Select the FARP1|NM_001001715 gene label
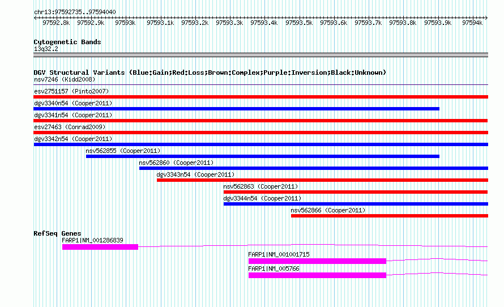This screenshot has width=504, height=307. point(279,254)
